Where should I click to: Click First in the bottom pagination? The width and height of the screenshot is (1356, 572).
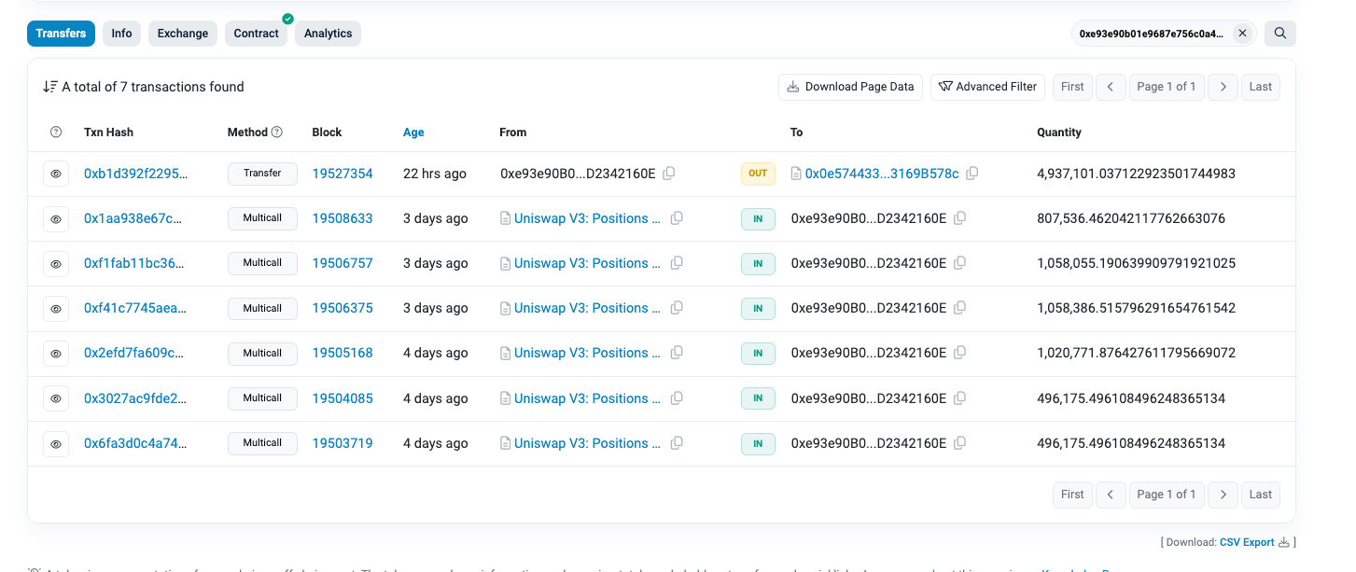tap(1072, 495)
